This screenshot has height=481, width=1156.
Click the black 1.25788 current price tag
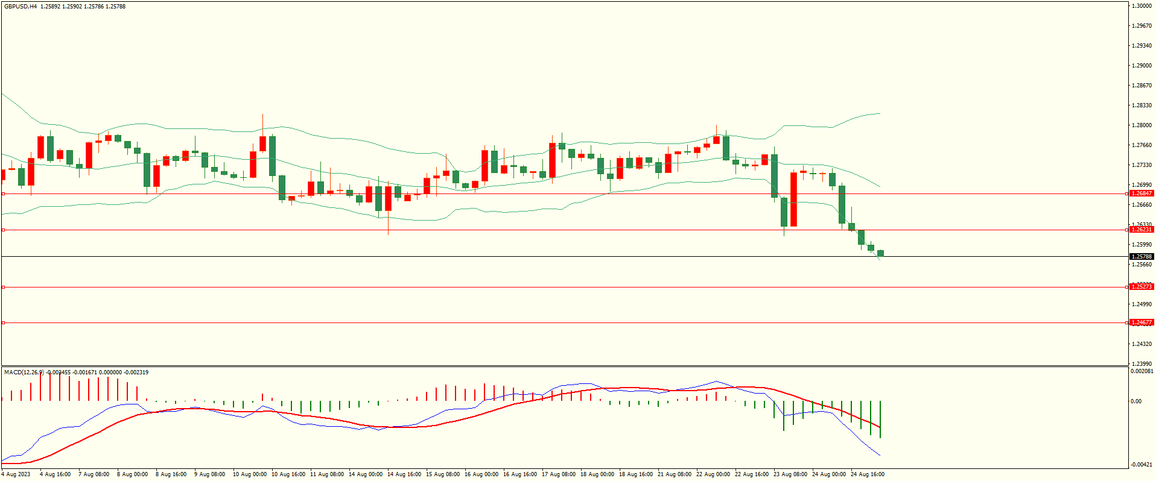click(x=1141, y=257)
